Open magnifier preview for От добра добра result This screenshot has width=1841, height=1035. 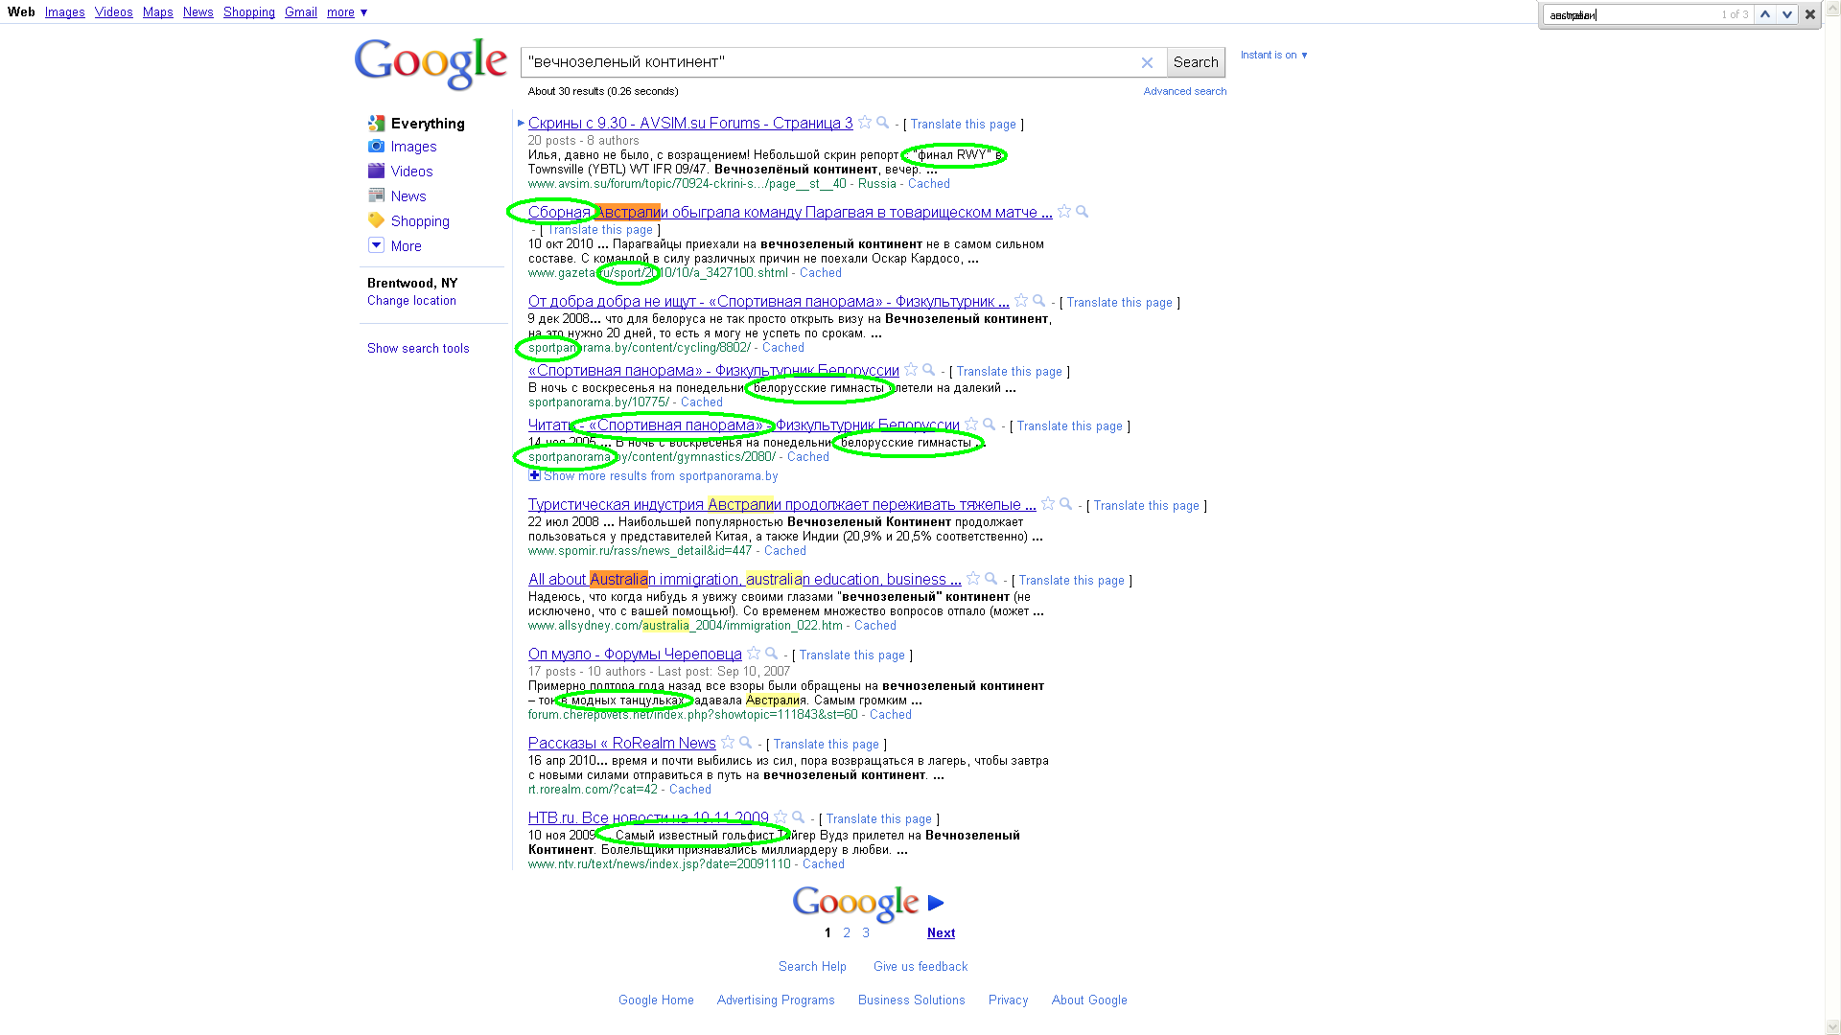tap(1039, 301)
